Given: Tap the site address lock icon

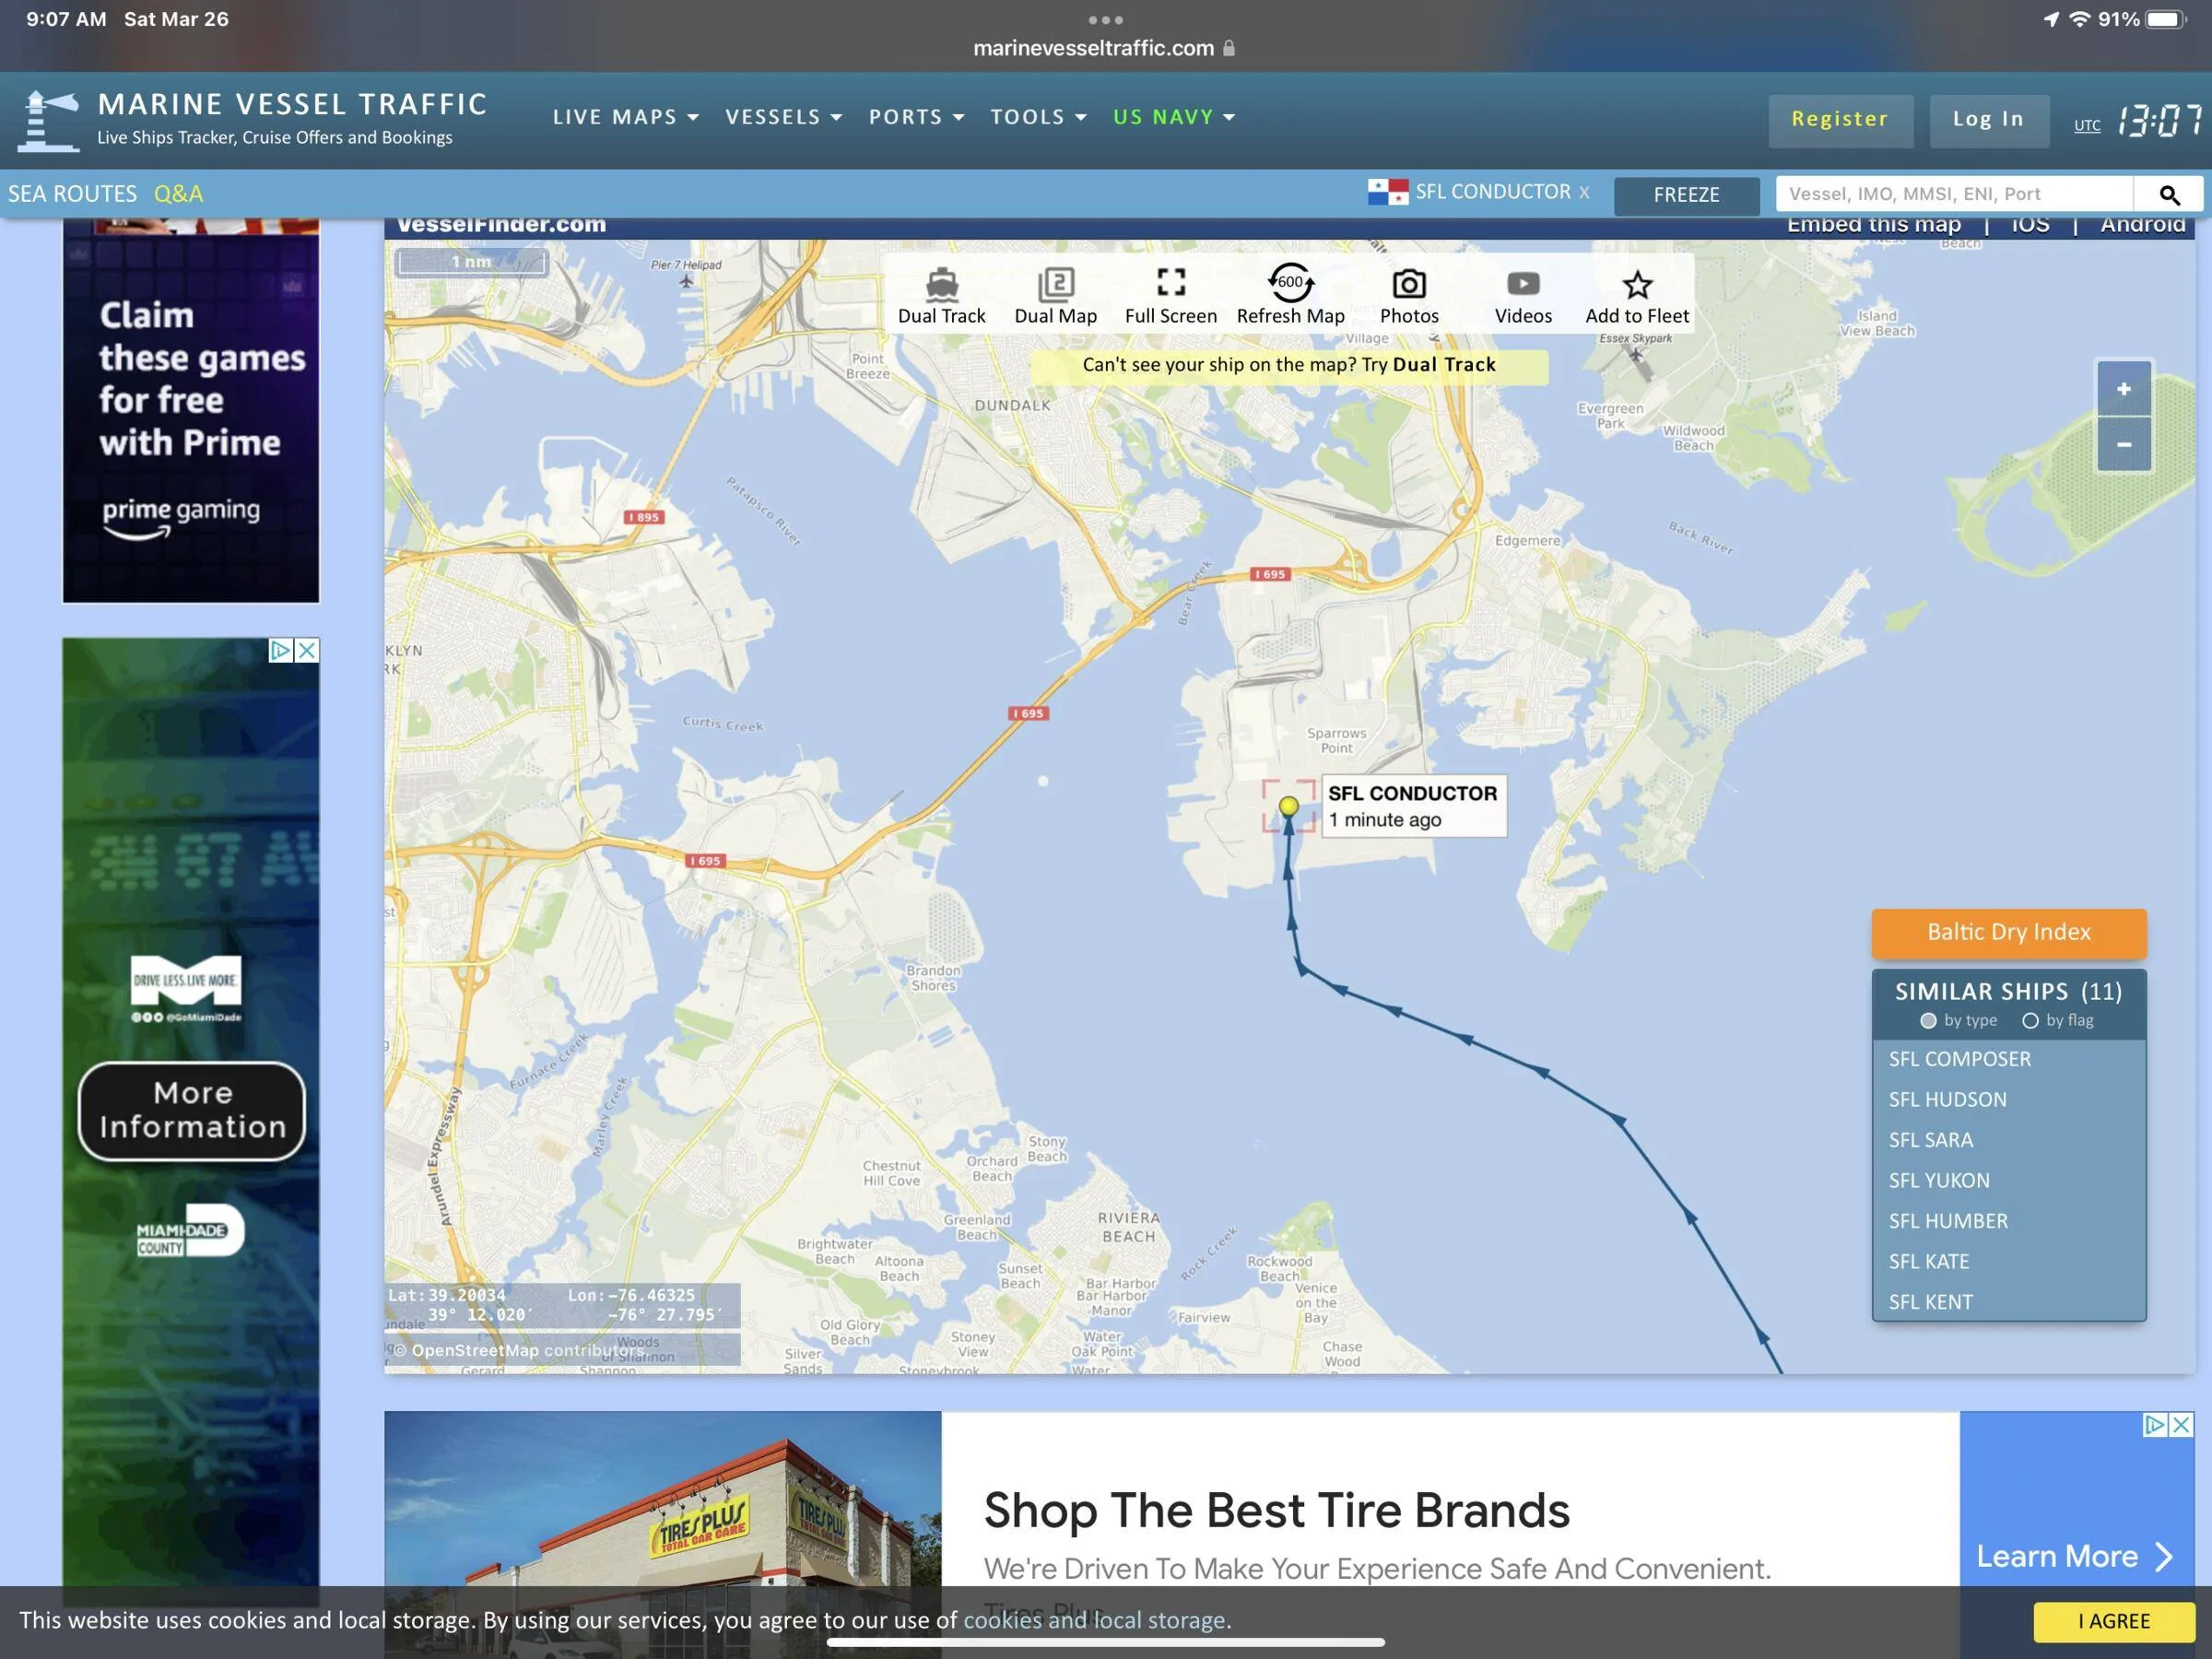Looking at the screenshot, I should tap(1229, 48).
